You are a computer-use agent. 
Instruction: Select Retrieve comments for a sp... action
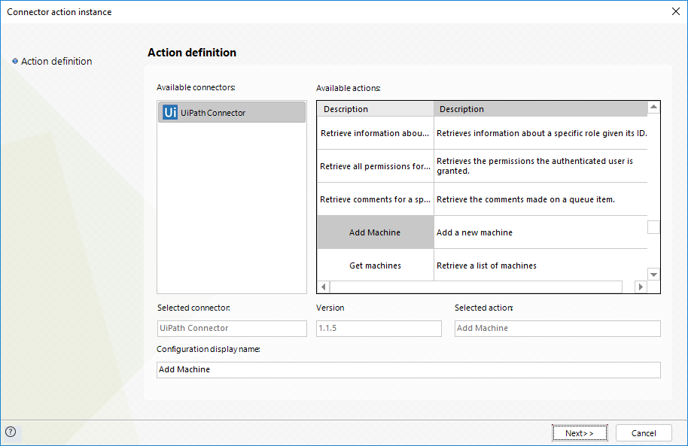tap(375, 199)
